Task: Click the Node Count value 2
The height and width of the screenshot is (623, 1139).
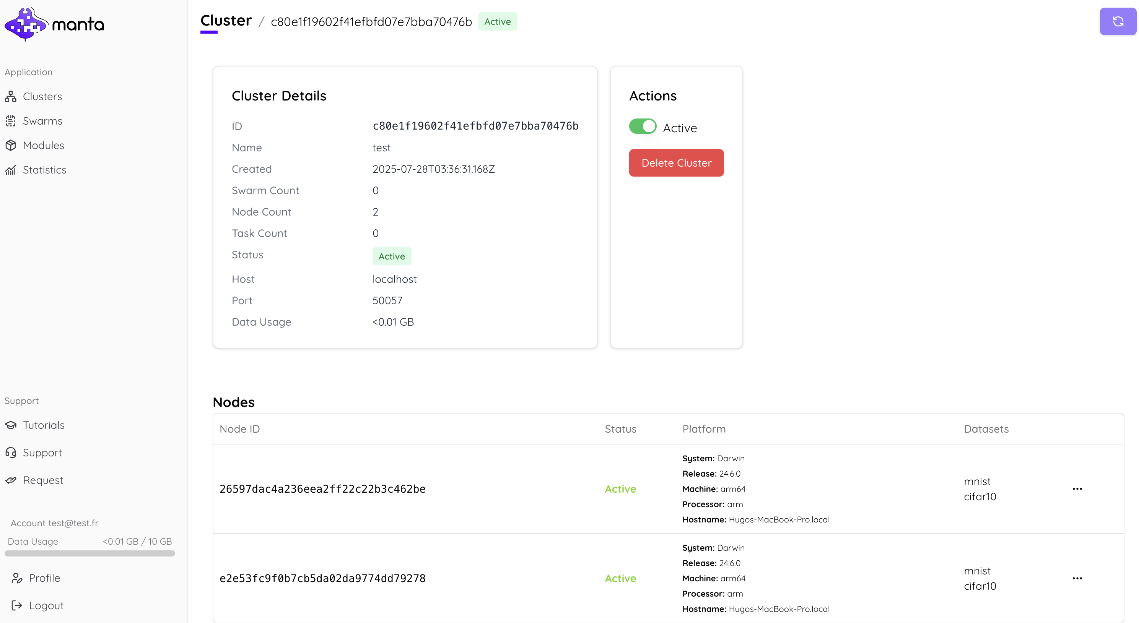Action: point(375,212)
